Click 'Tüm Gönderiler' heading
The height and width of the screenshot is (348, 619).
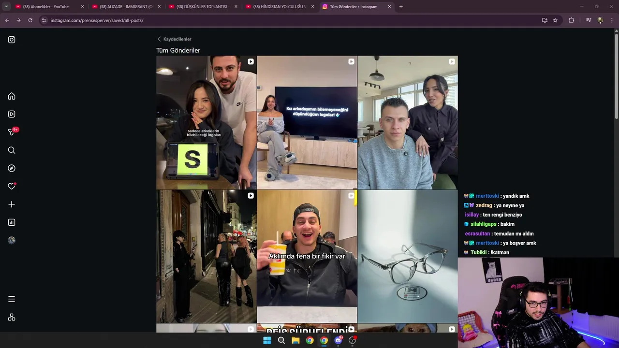point(178,50)
